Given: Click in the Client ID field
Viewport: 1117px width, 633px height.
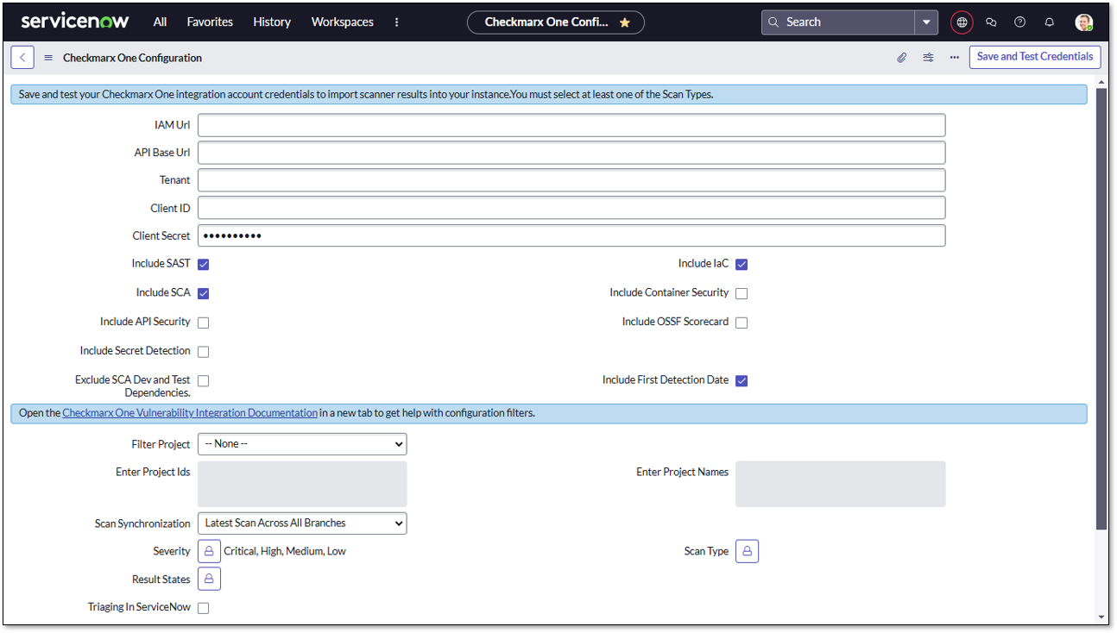Looking at the screenshot, I should [571, 208].
